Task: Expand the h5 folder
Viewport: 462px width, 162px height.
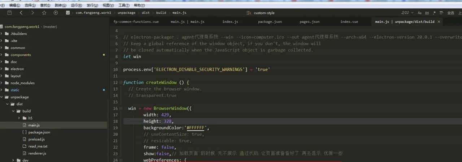Action: [19, 118]
